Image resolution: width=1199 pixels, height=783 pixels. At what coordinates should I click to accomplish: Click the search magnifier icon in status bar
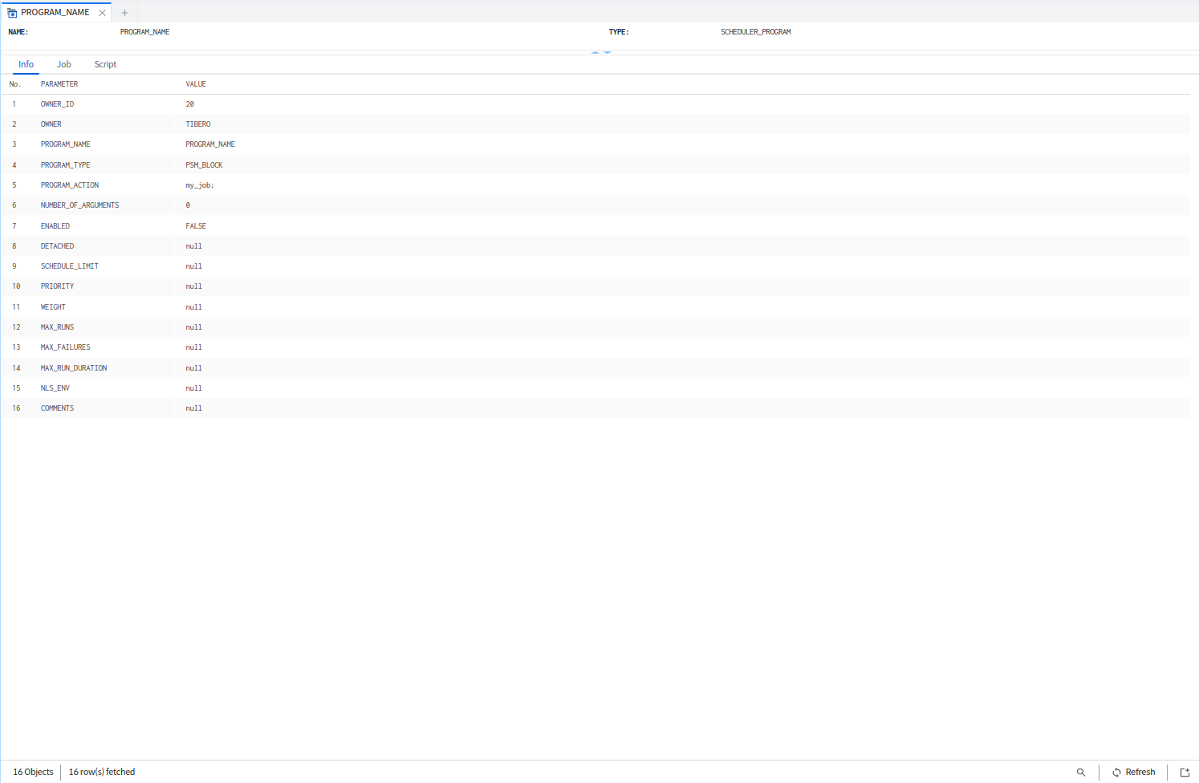pyautogui.click(x=1081, y=773)
